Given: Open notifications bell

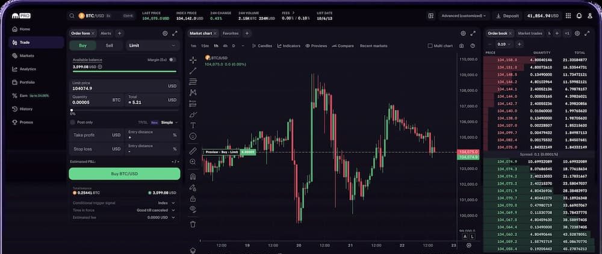Looking at the screenshot, I should click(x=579, y=16).
